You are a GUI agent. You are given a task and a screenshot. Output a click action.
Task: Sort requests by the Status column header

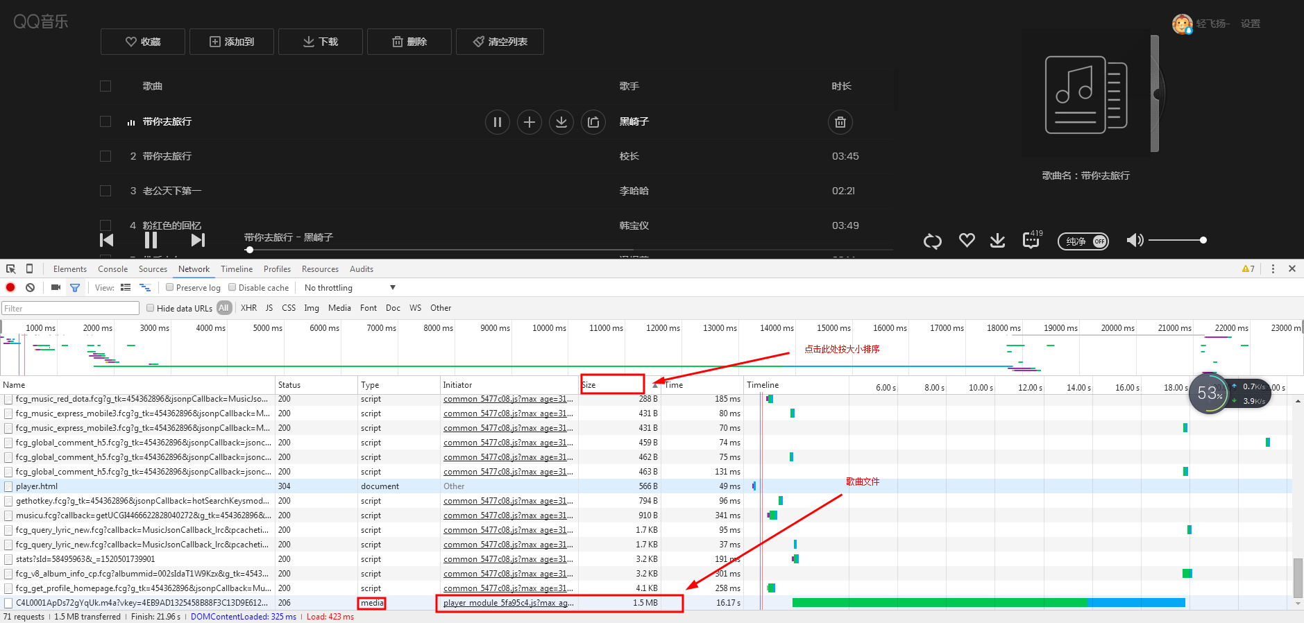(316, 385)
